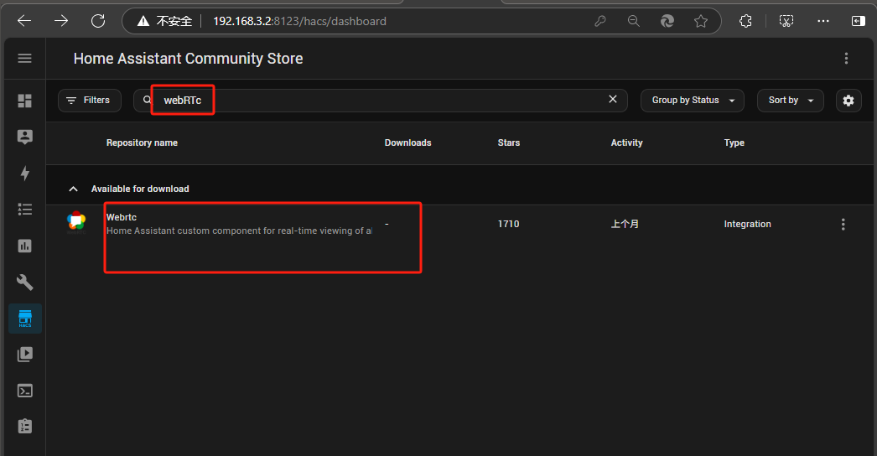Screen dimensions: 877x456
Task: Open the HACS page overflow menu
Action: (x=846, y=58)
